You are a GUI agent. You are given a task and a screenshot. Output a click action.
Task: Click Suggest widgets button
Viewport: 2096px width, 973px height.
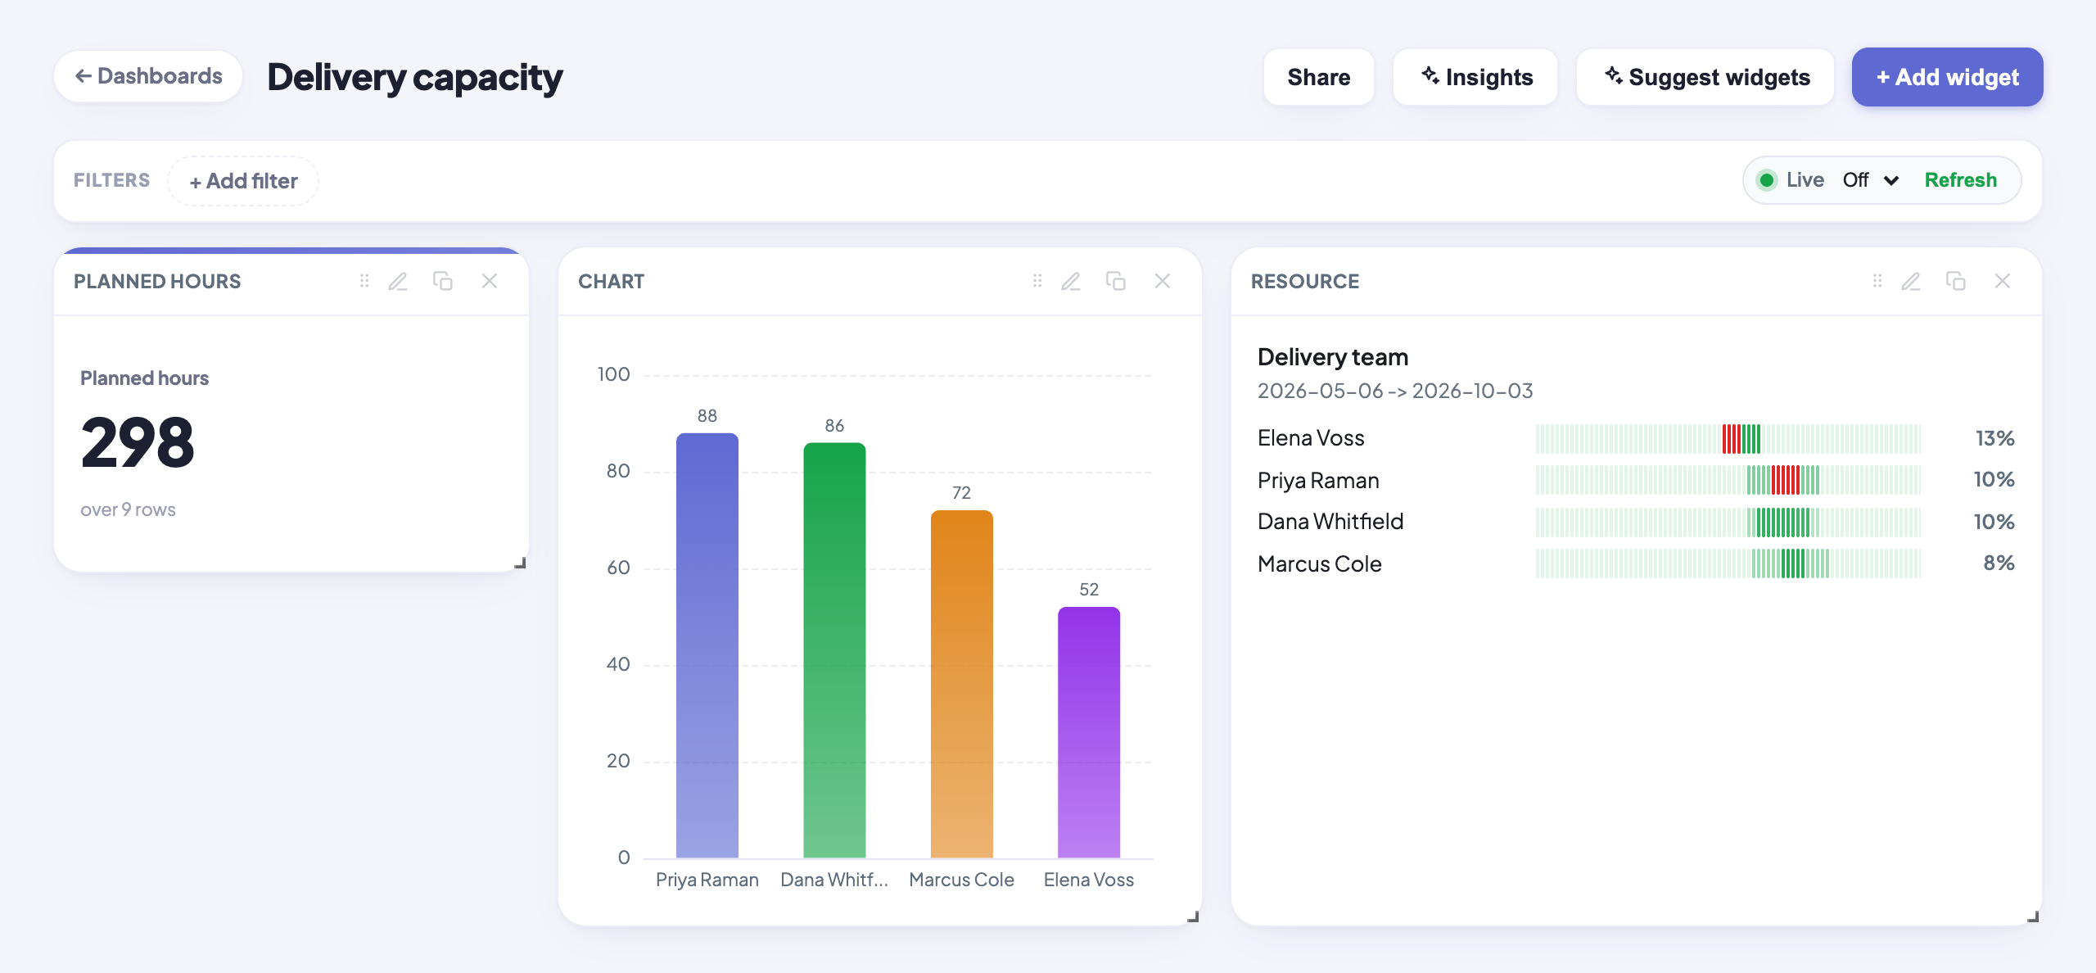pyautogui.click(x=1705, y=77)
